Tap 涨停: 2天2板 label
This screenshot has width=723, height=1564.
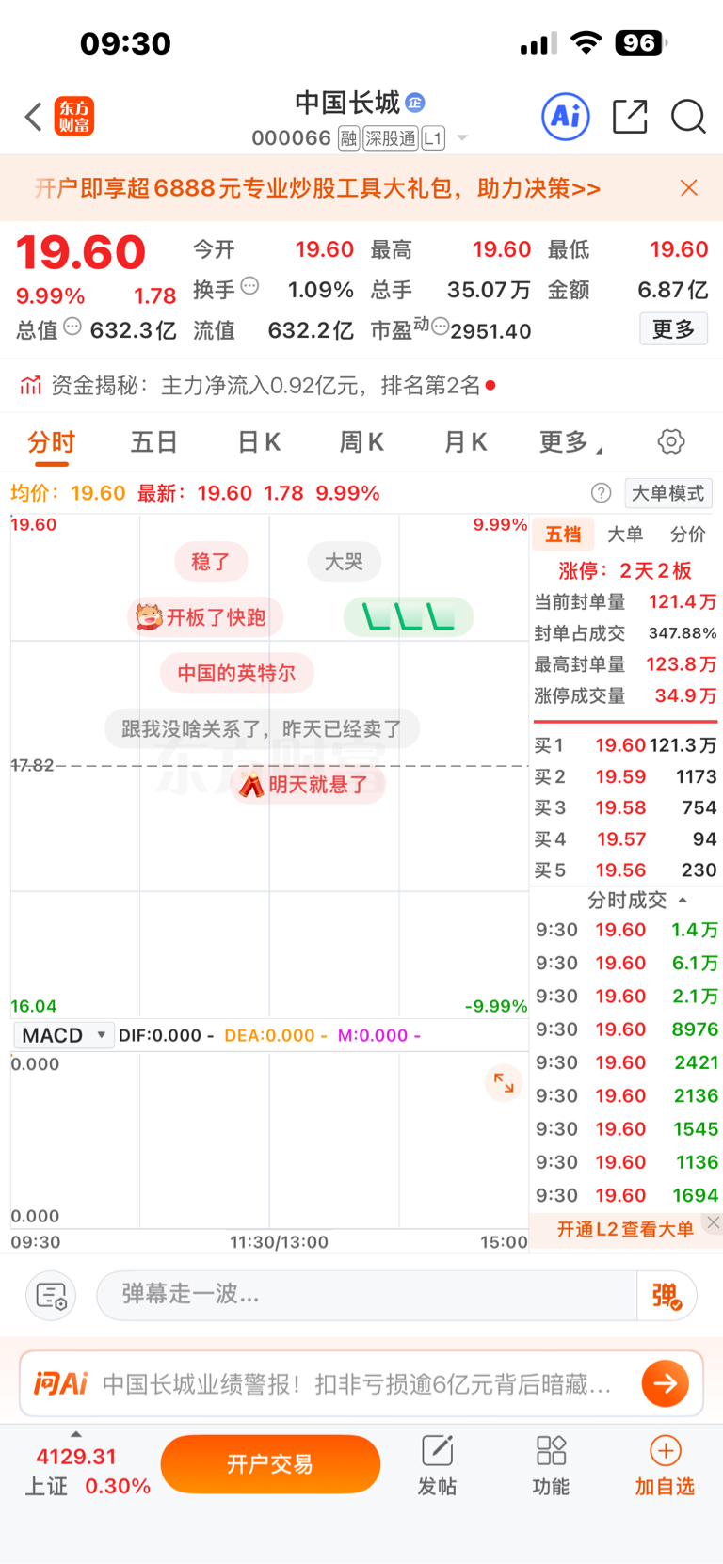[x=625, y=570]
